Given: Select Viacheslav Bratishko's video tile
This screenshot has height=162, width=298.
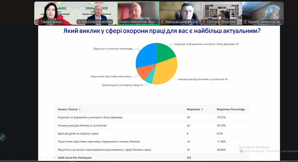Looking at the screenshot, I should point(97,13).
